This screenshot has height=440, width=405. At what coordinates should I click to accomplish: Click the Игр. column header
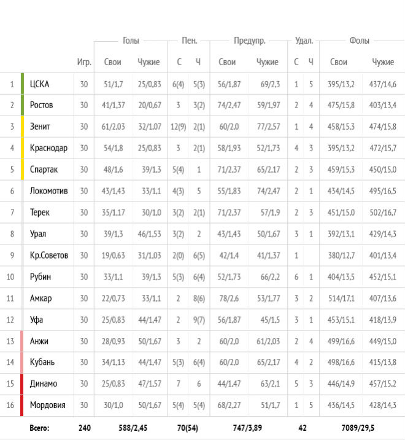(x=84, y=62)
